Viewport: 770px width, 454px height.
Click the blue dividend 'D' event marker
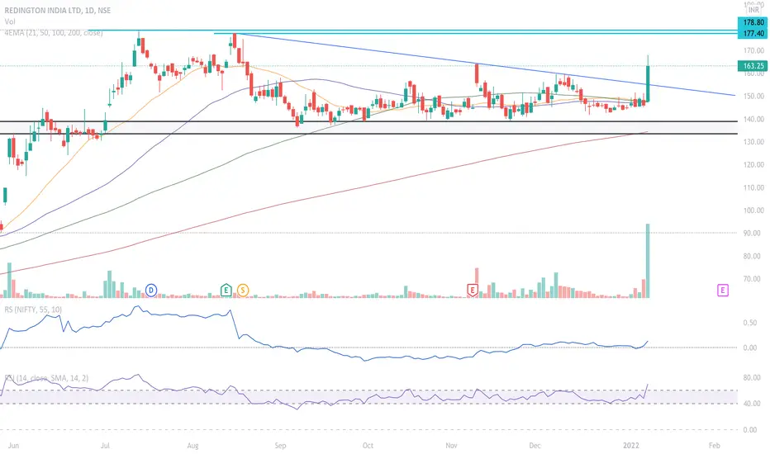pyautogui.click(x=150, y=290)
